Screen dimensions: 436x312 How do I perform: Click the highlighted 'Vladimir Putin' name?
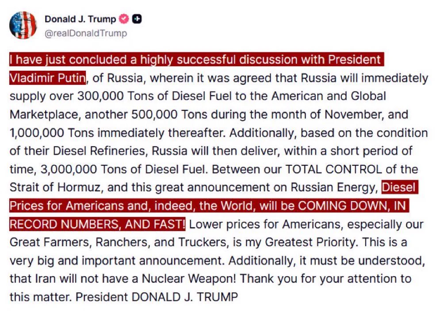[x=48, y=78]
